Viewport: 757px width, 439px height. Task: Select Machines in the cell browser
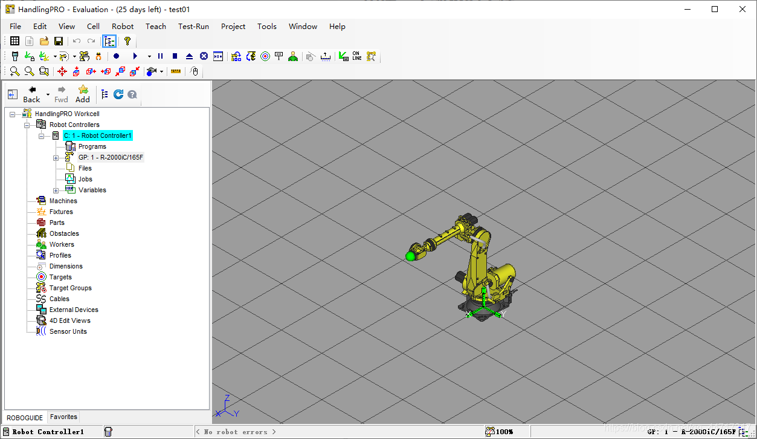[63, 201]
